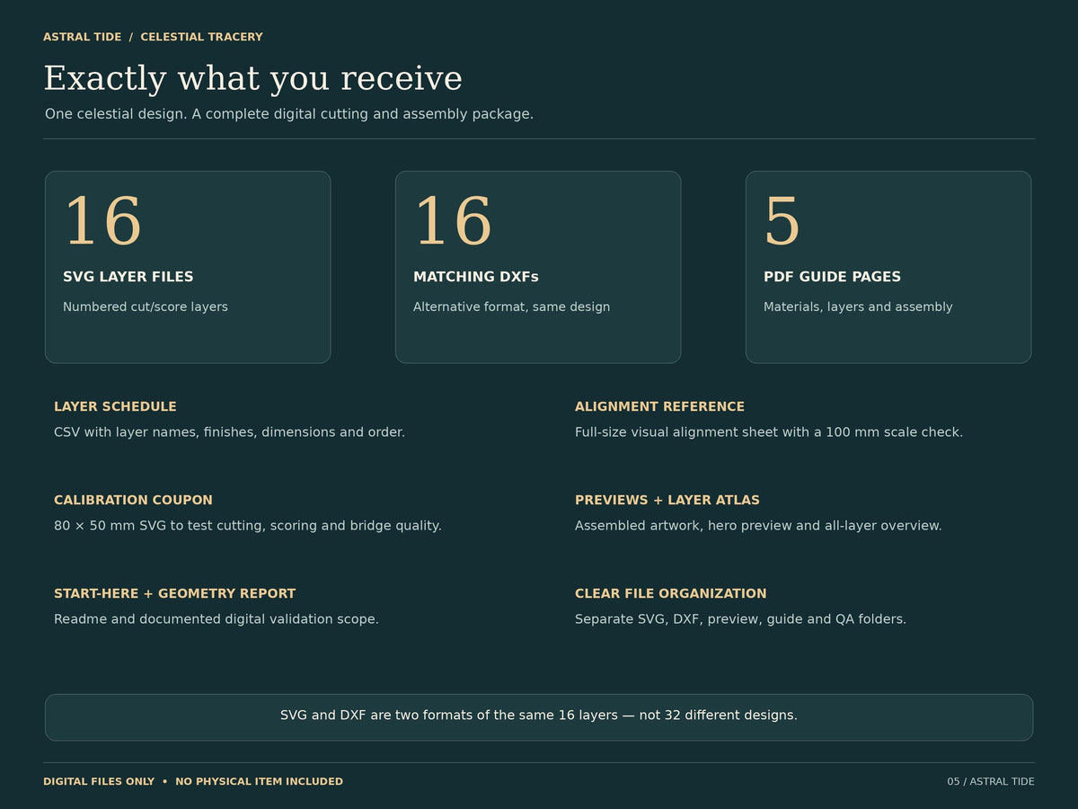This screenshot has height=809, width=1078.
Task: Click the SVG LAYER FILES card
Action: click(x=188, y=267)
